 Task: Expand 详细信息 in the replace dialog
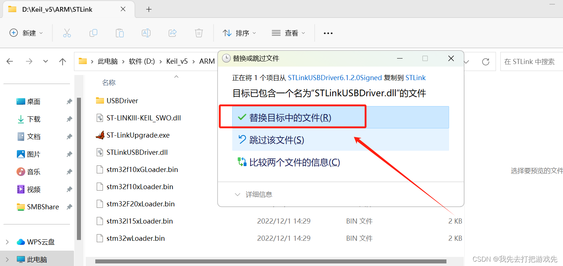(253, 194)
